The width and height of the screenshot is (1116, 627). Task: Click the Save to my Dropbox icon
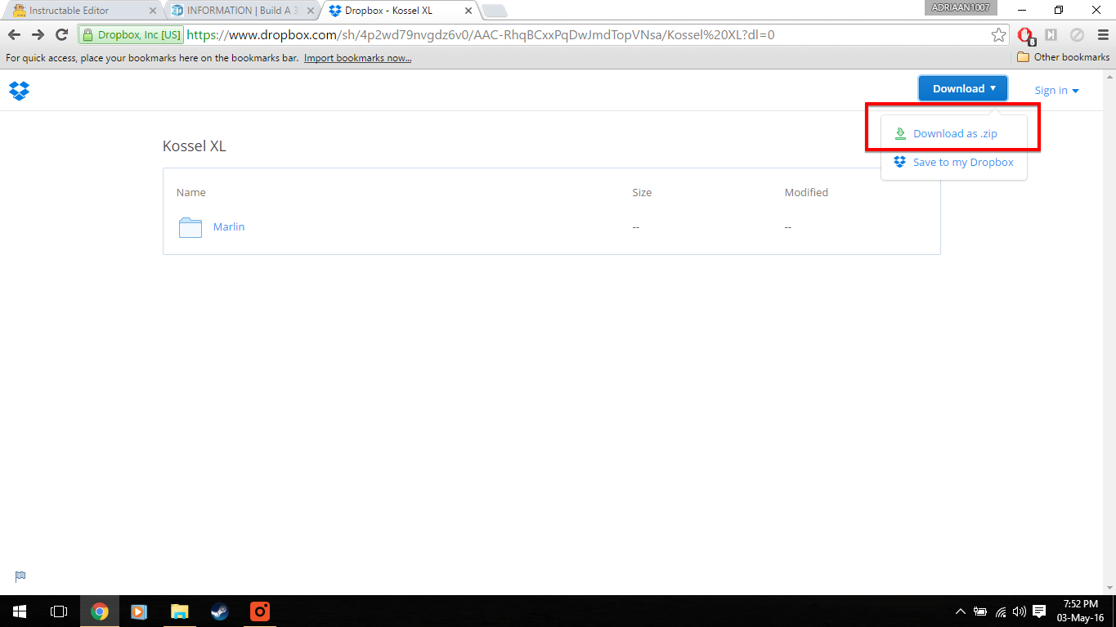tap(899, 162)
